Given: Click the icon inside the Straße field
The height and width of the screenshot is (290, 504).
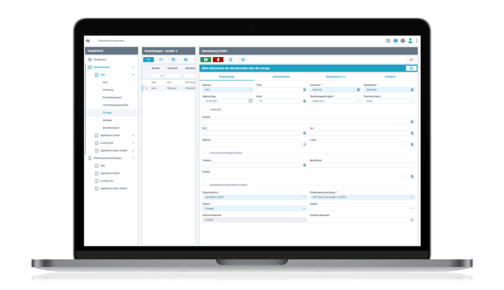Looking at the screenshot, I should click(x=412, y=122).
